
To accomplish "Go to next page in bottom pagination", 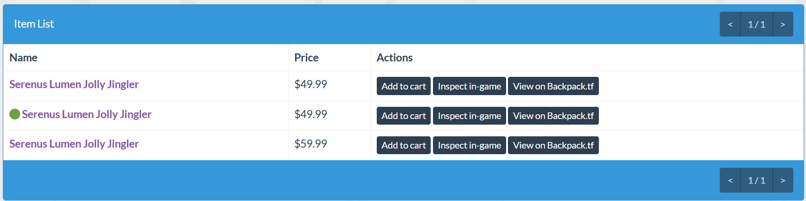I will [x=783, y=180].
